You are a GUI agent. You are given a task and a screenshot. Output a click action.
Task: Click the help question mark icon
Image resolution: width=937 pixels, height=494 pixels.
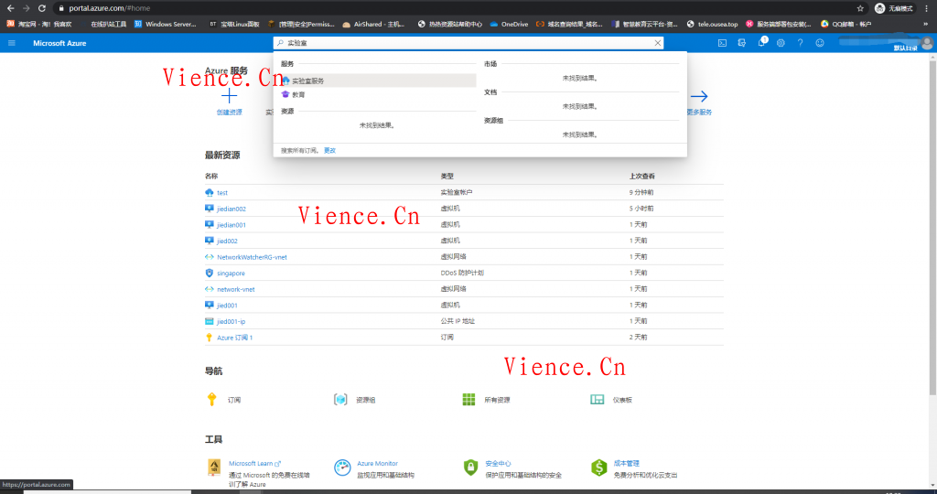[x=800, y=43]
